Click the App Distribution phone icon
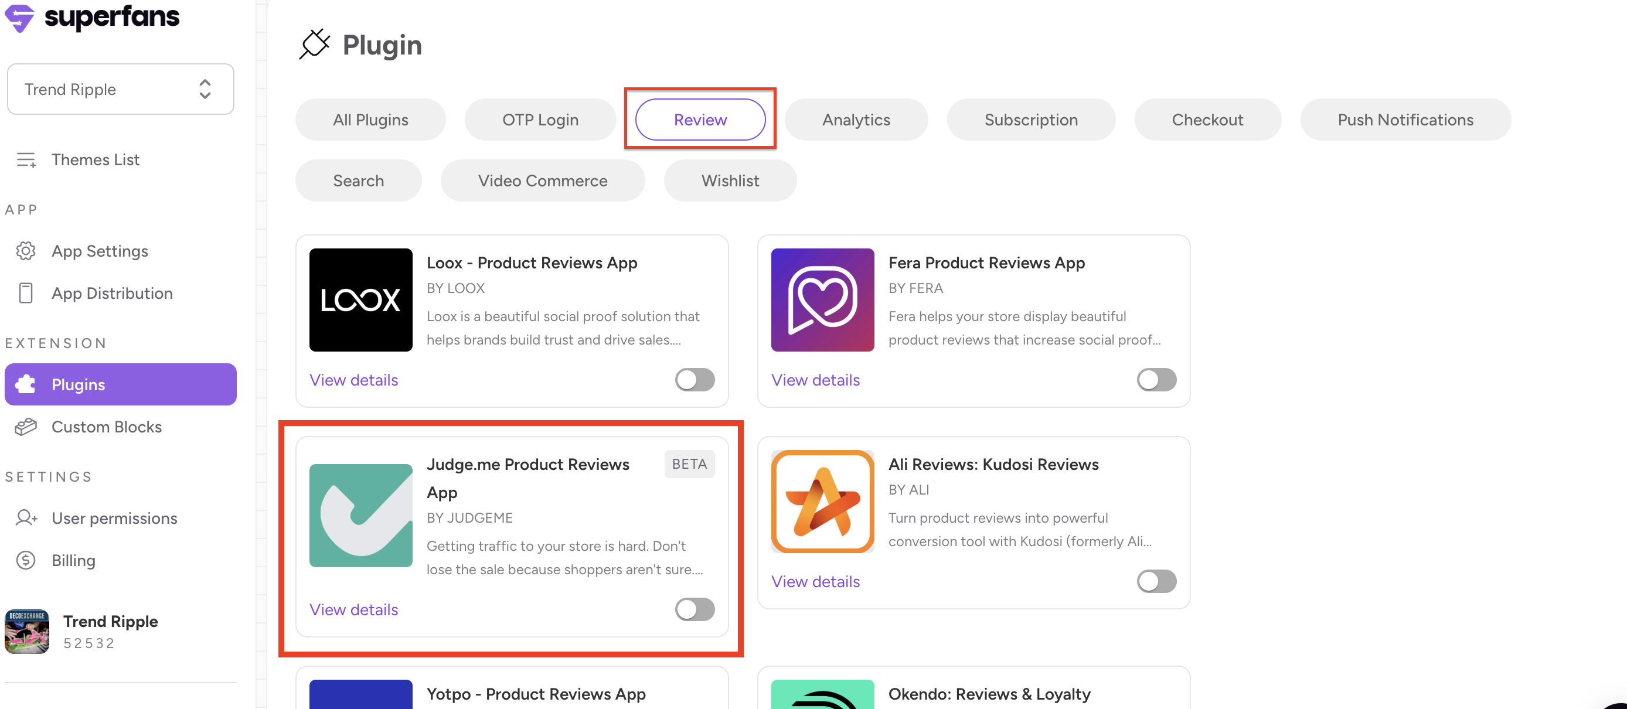Viewport: 1627px width, 709px height. tap(26, 293)
